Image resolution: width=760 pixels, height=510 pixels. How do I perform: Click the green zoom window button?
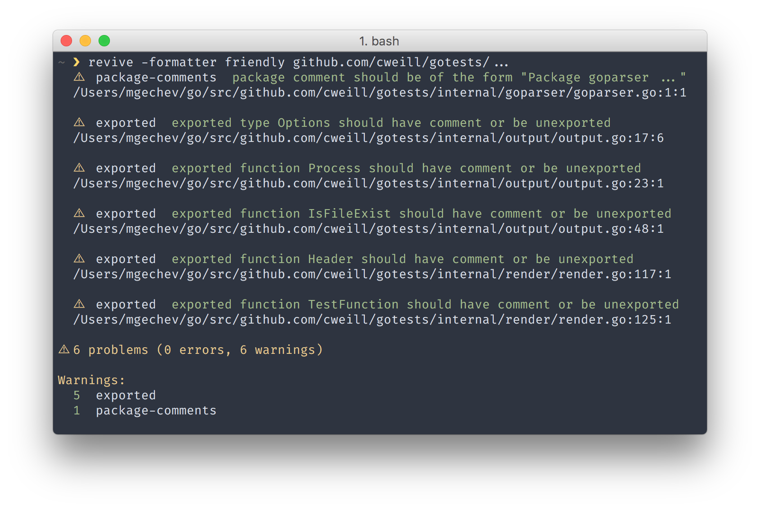point(104,41)
